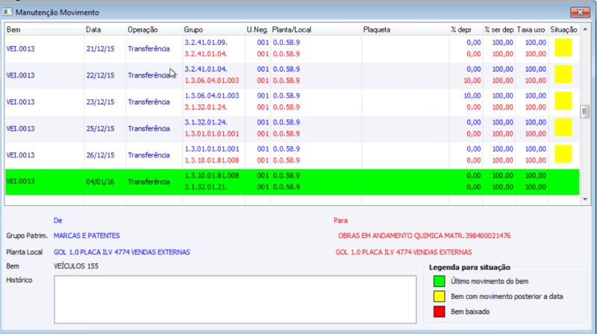Image resolution: width=597 pixels, height=334 pixels.
Task: Click the Taxa uso column header
Action: [x=531, y=30]
